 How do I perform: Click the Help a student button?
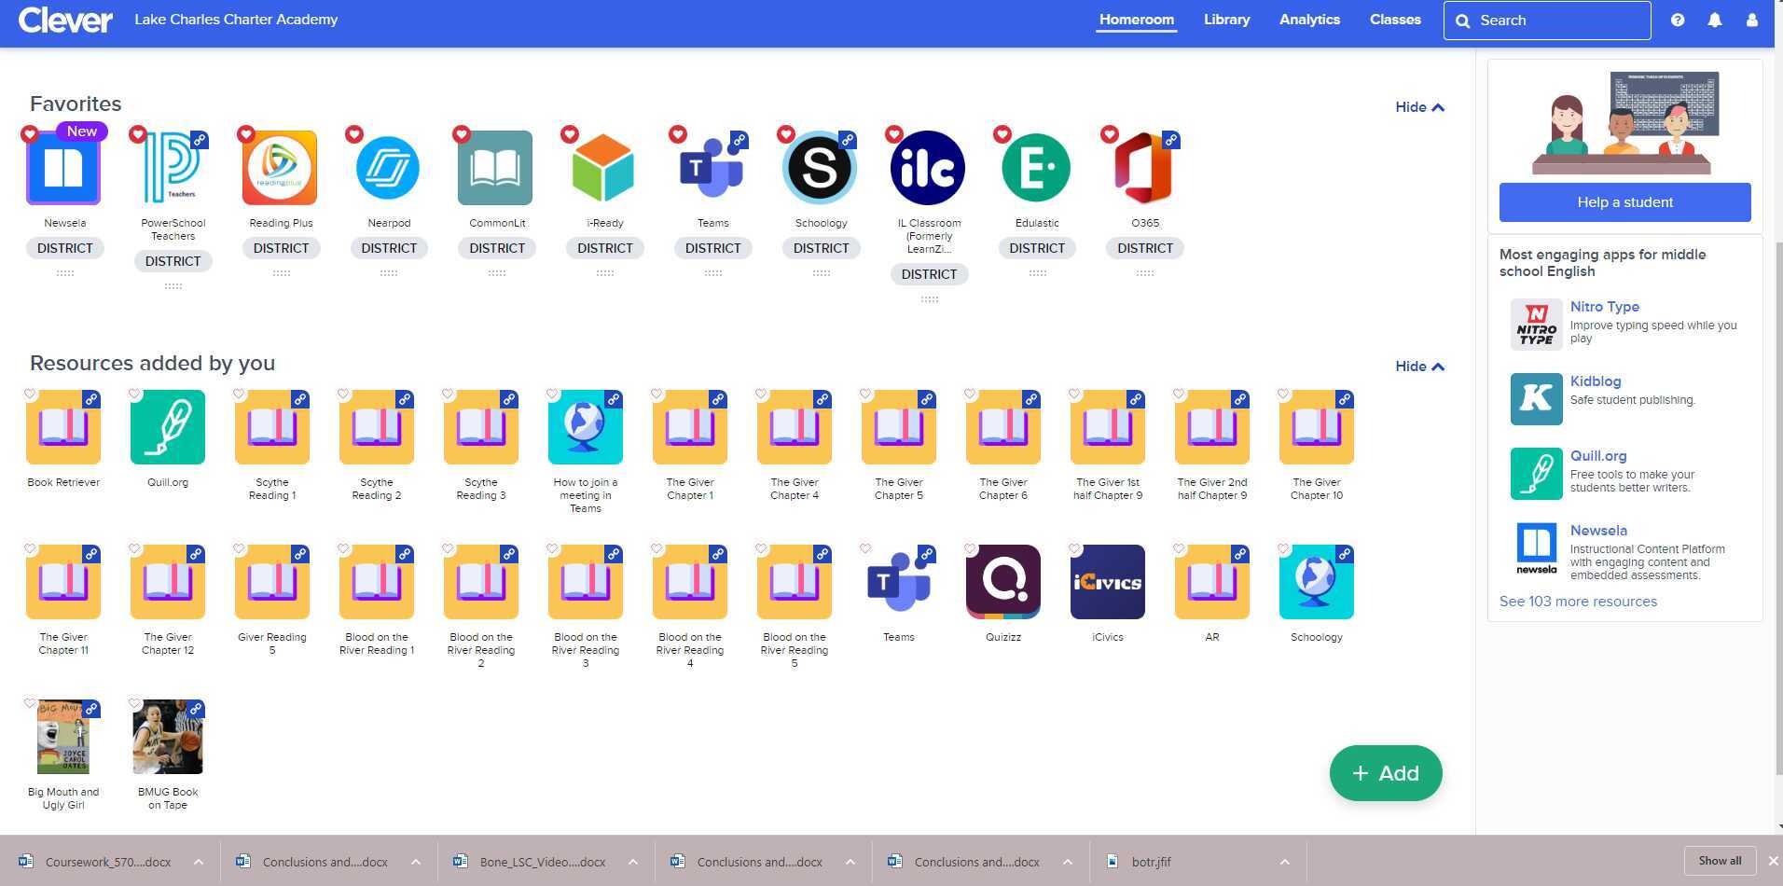[1624, 201]
